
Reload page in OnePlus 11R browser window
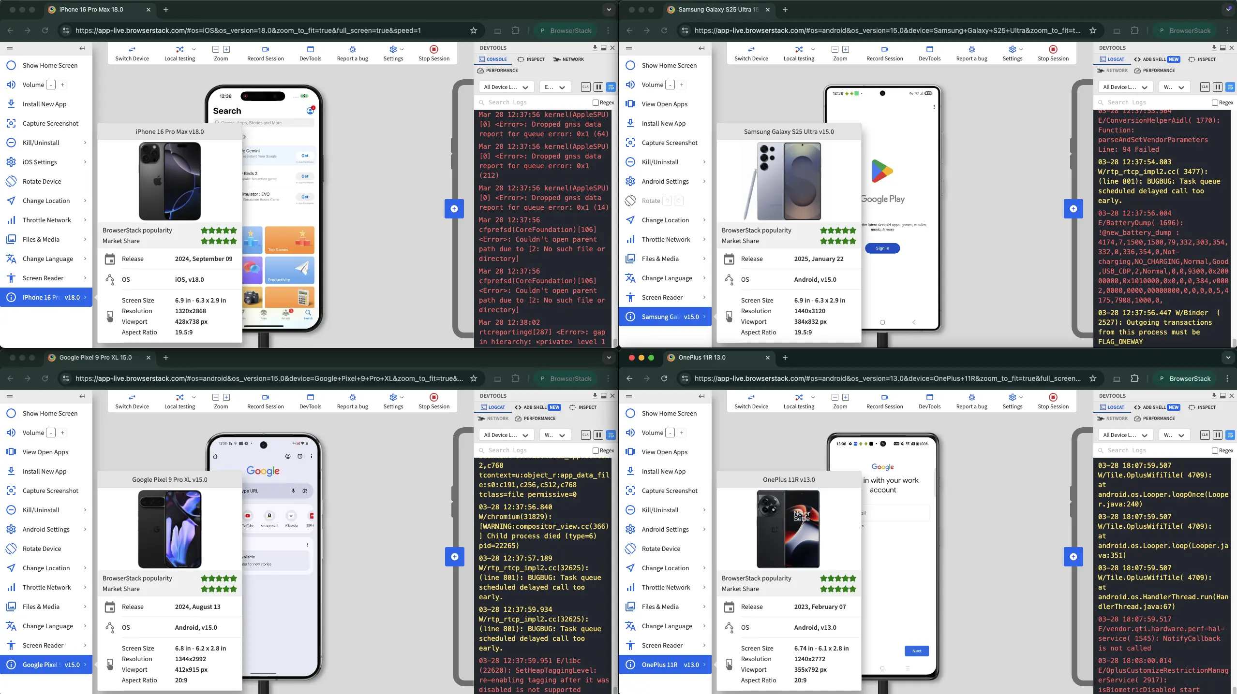coord(664,378)
